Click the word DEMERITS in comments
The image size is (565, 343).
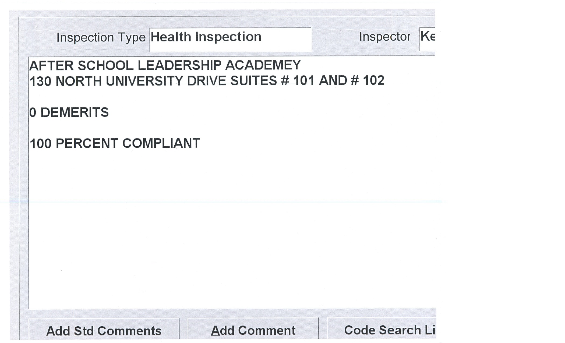(x=75, y=112)
